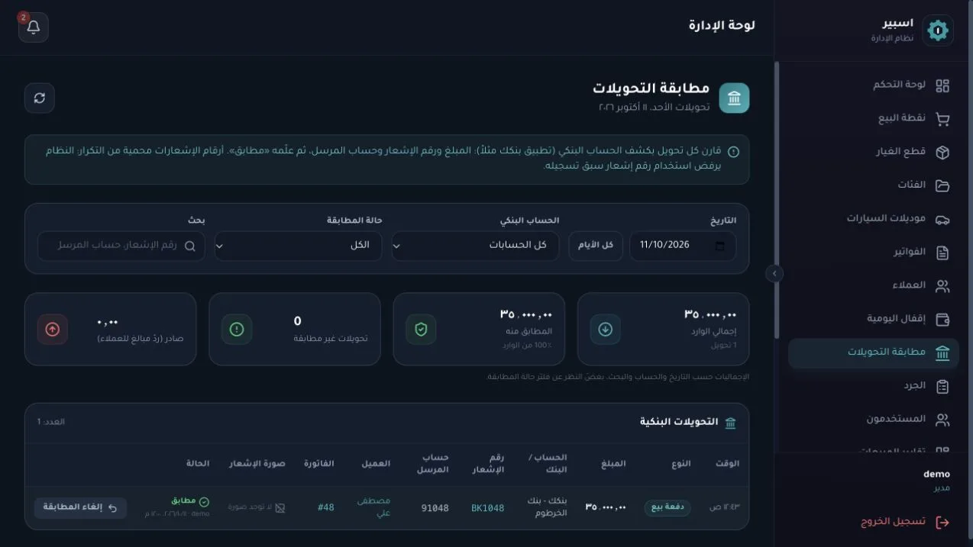
Task: Open the notifications bell
Action: pos(34,27)
